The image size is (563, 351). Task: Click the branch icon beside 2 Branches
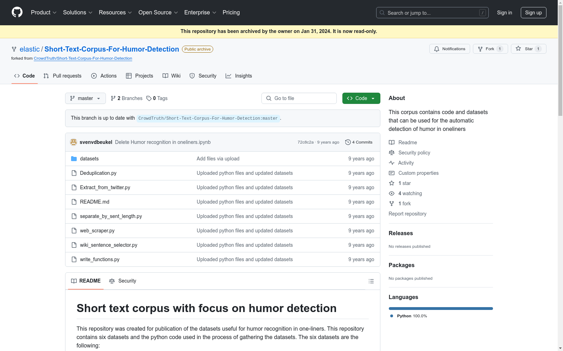point(113,98)
